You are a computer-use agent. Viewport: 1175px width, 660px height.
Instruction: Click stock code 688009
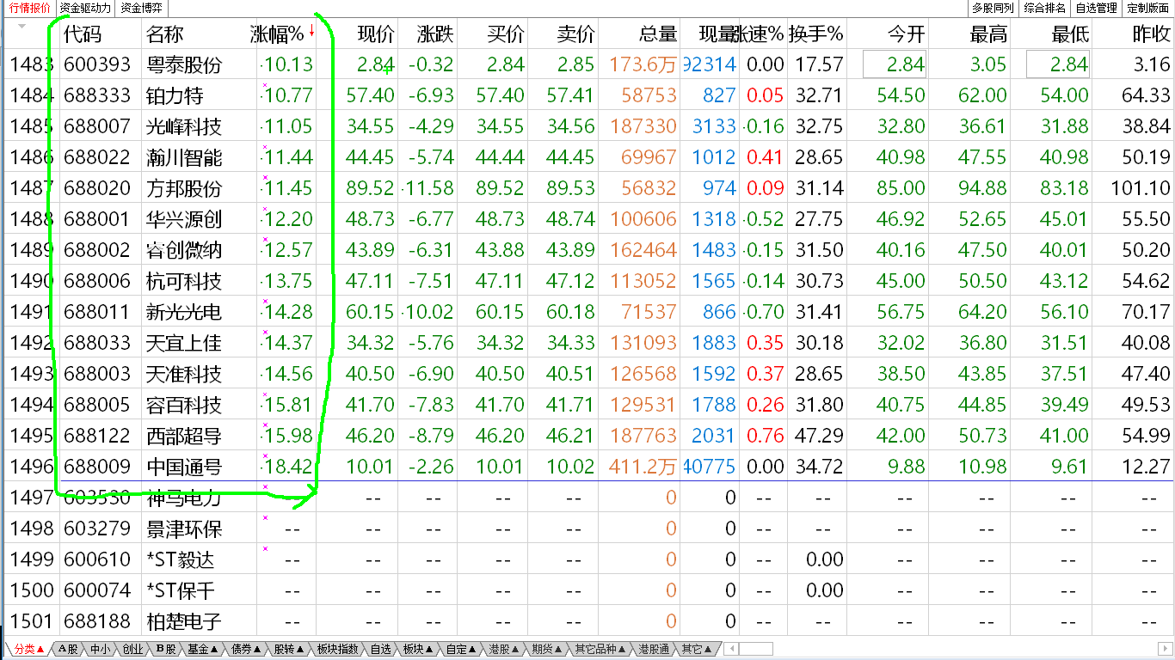coord(97,467)
